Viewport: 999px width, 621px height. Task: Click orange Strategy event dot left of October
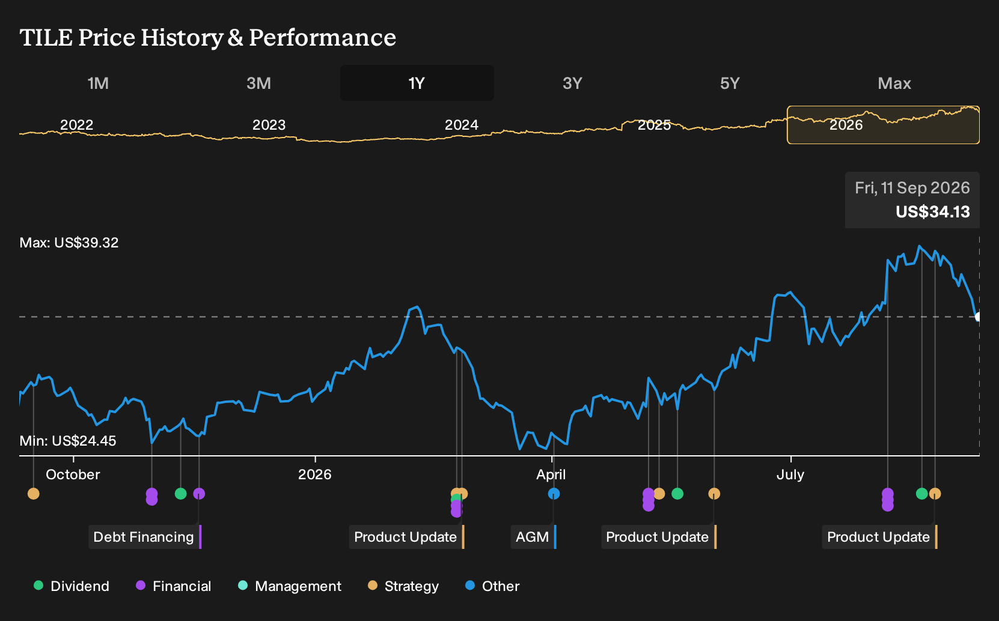coord(34,494)
